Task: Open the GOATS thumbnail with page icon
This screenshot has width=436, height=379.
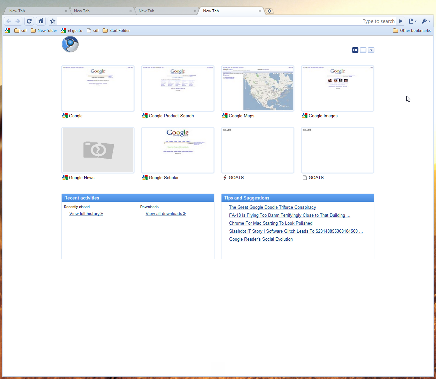Action: pyautogui.click(x=338, y=150)
